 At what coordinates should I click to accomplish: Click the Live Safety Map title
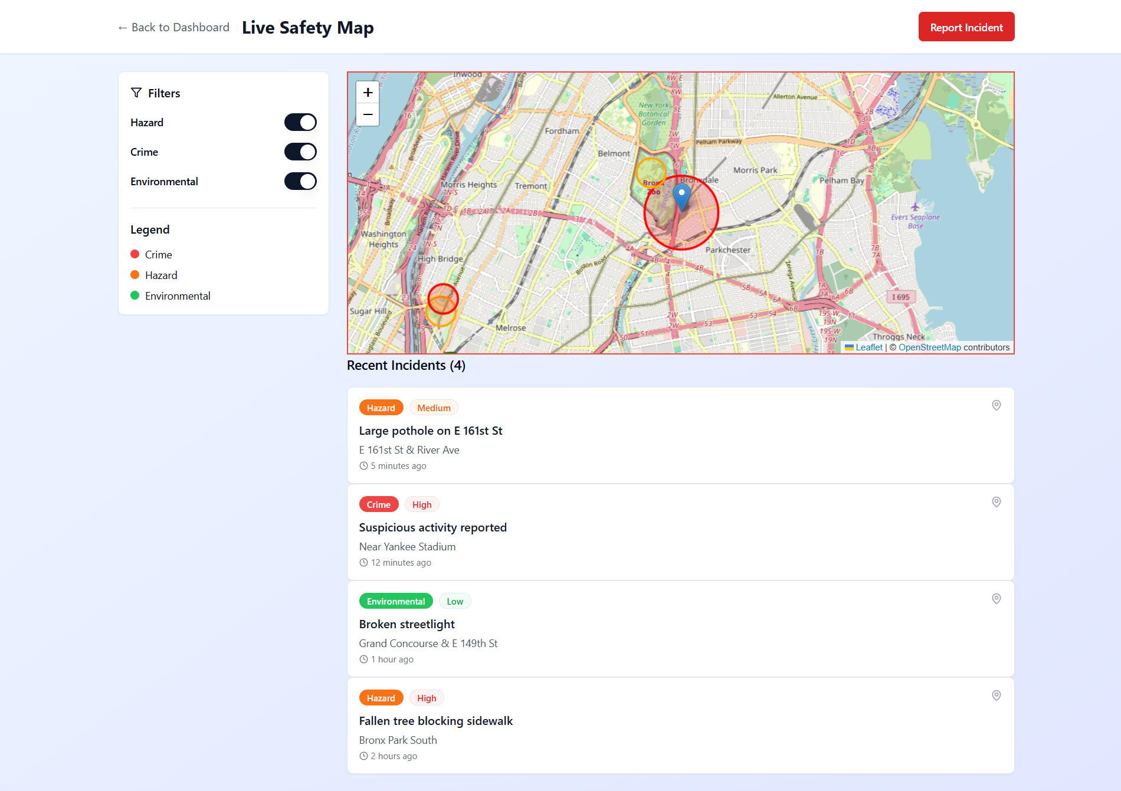[308, 27]
